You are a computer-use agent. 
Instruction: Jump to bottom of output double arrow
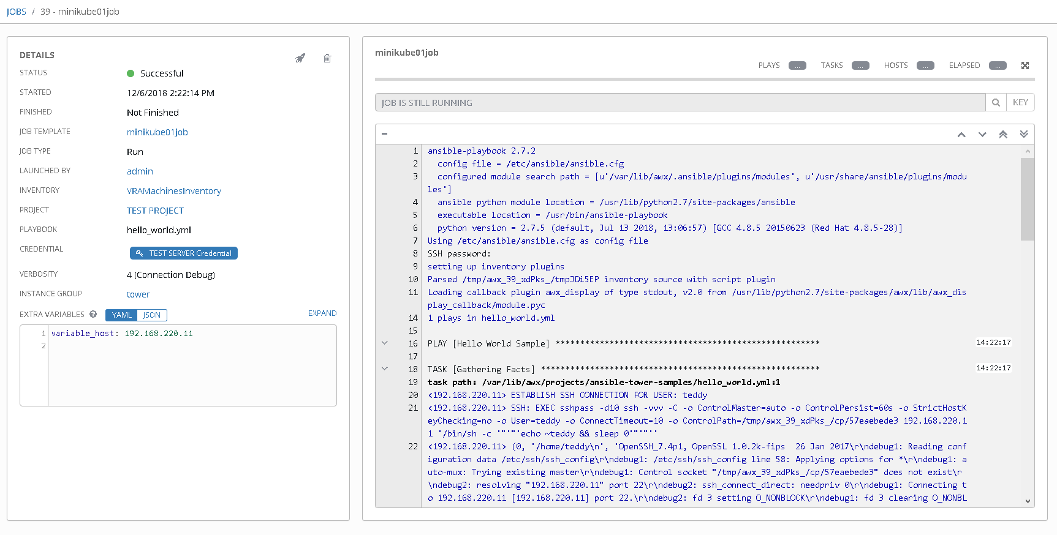coord(1024,135)
